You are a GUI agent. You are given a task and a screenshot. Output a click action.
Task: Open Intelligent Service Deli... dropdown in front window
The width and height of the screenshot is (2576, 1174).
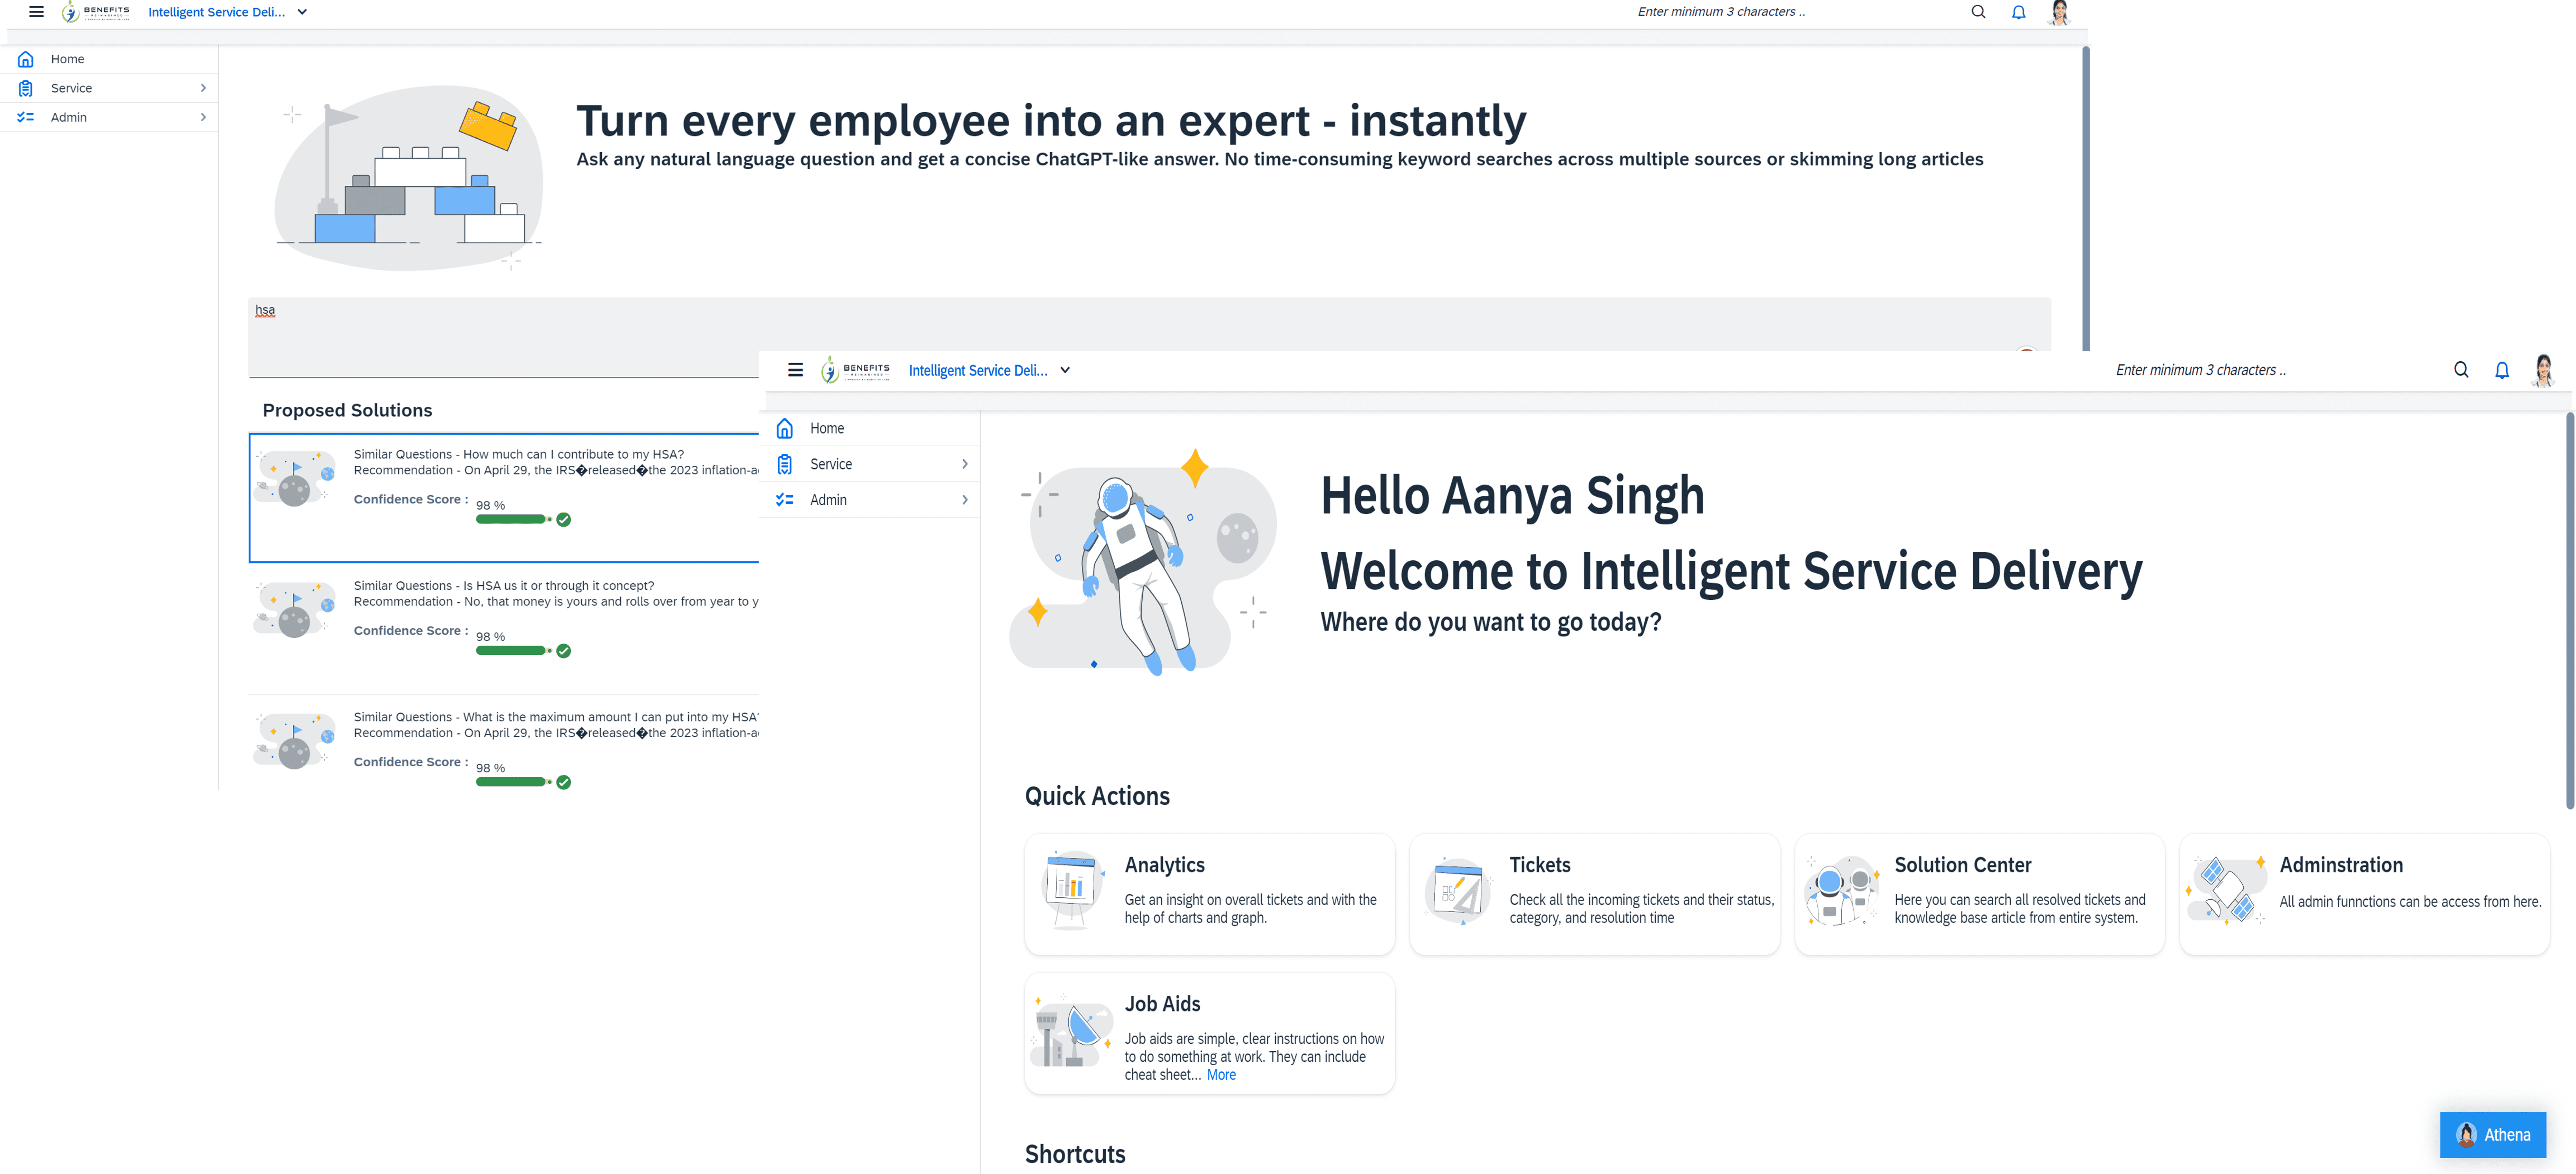coord(989,370)
